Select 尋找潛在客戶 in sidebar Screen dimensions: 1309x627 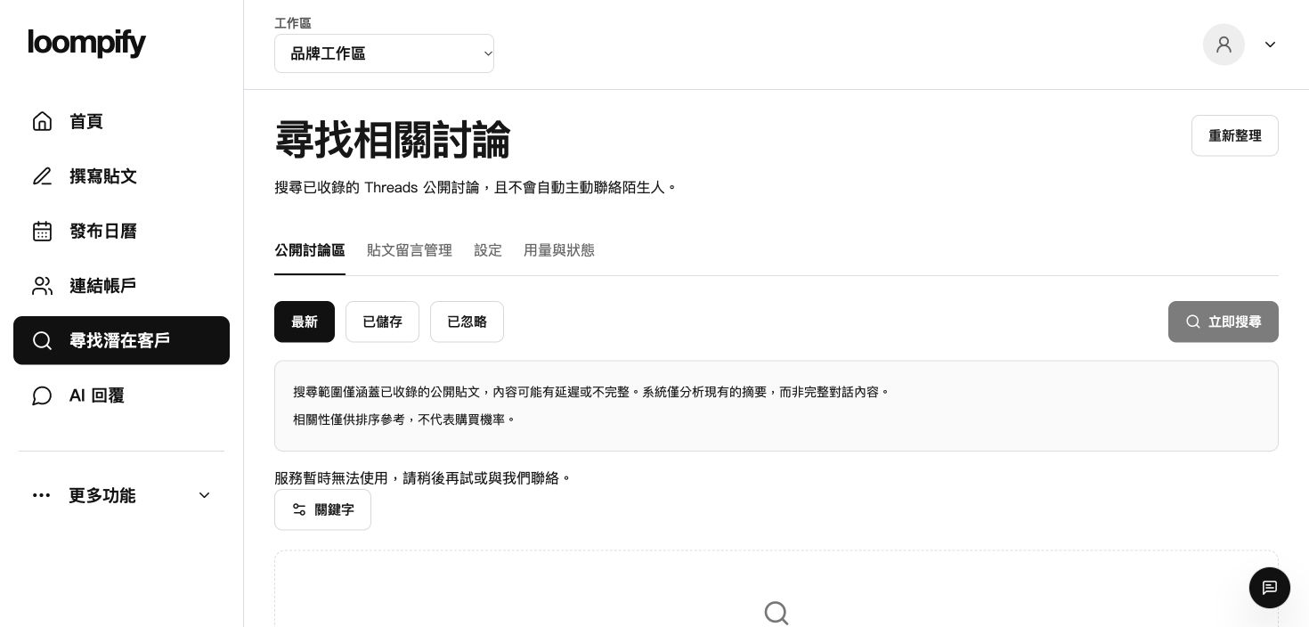(x=121, y=340)
